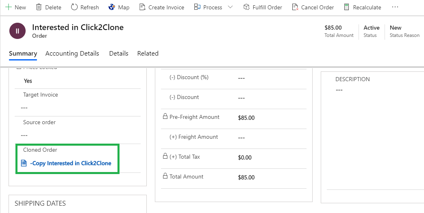Click the Delete trash can icon

click(39, 7)
